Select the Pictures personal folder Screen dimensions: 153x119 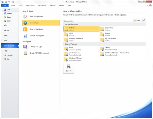pyautogui.click(x=81, y=29)
